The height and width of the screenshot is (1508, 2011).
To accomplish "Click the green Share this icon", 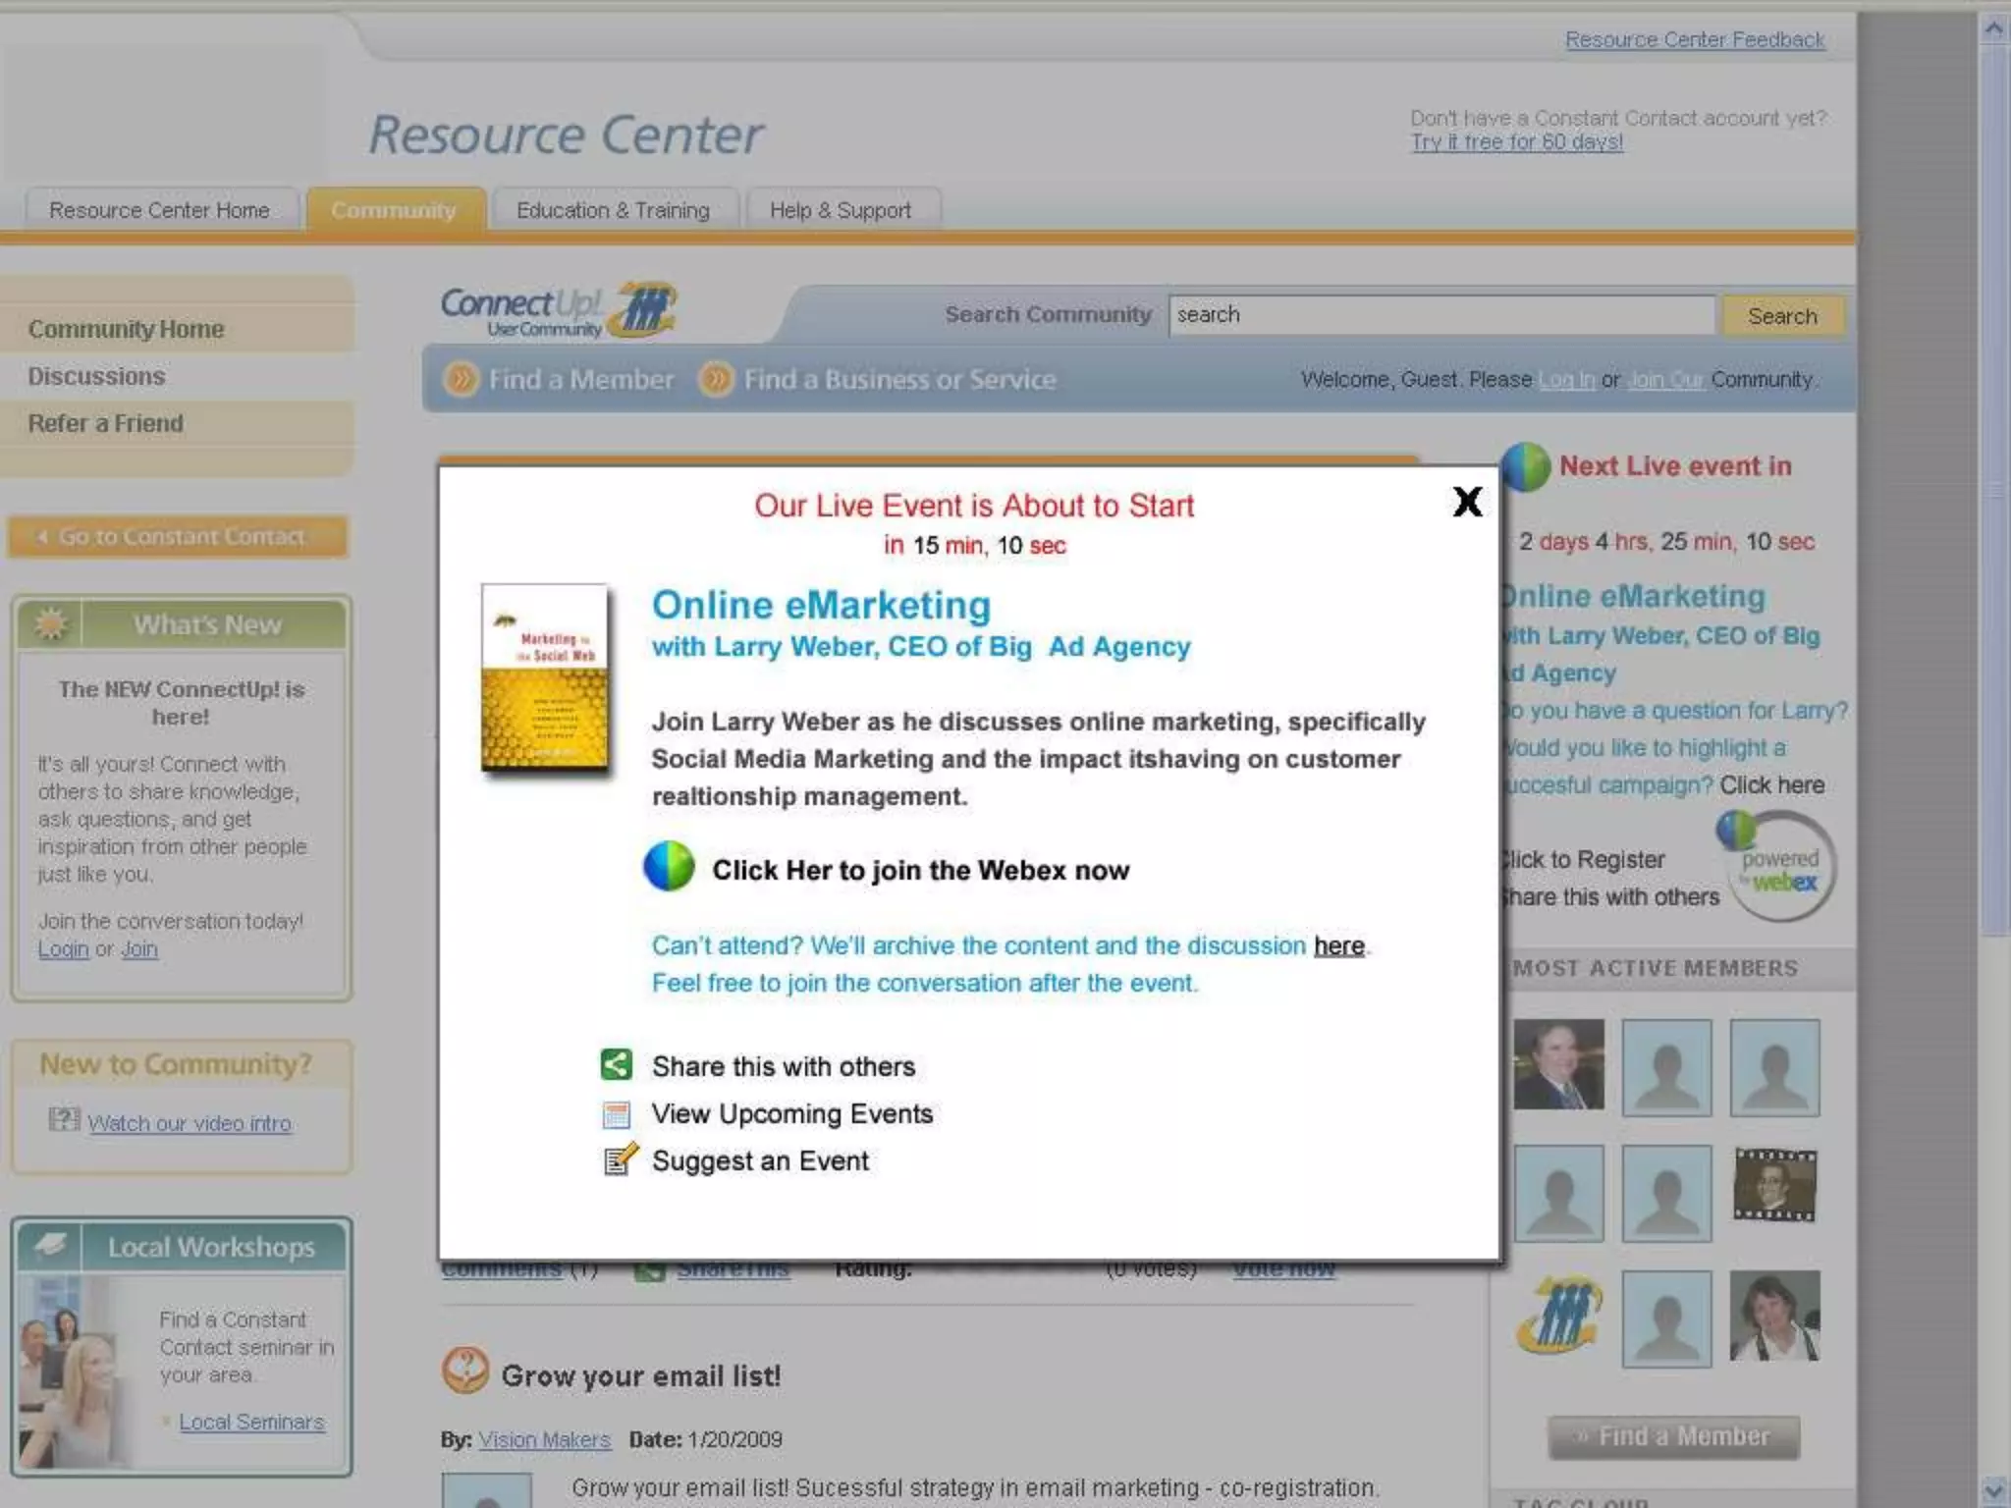I will pos(617,1064).
